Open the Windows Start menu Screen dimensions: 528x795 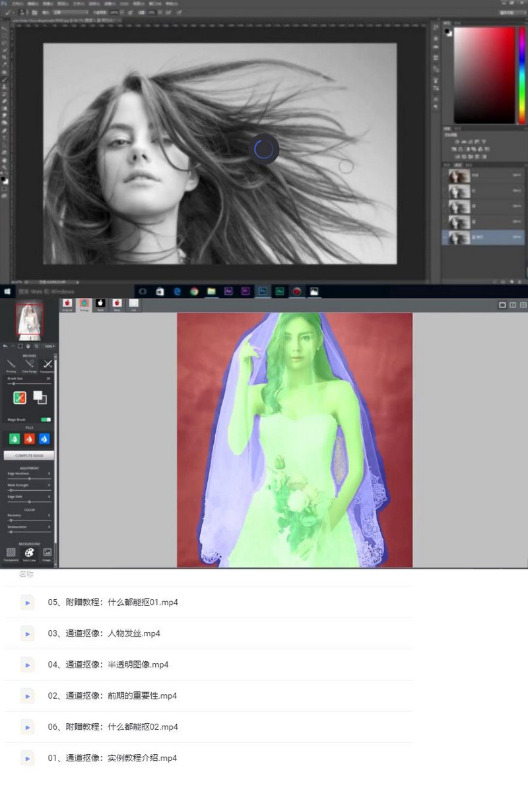coord(8,291)
